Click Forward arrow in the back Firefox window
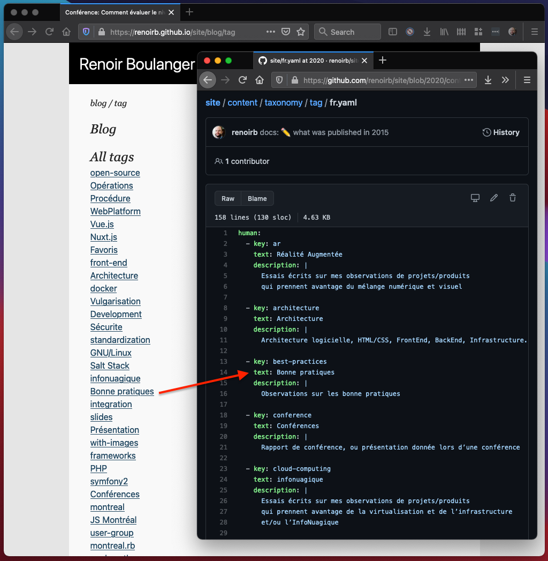548x561 pixels. 32,32
